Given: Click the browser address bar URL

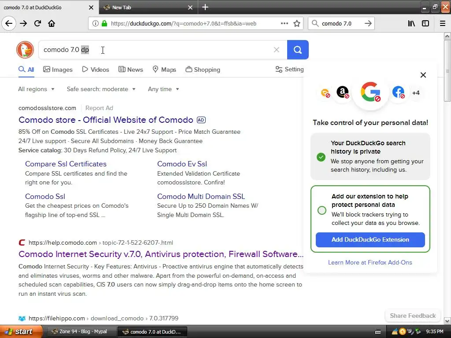Looking at the screenshot, I should click(x=184, y=24).
